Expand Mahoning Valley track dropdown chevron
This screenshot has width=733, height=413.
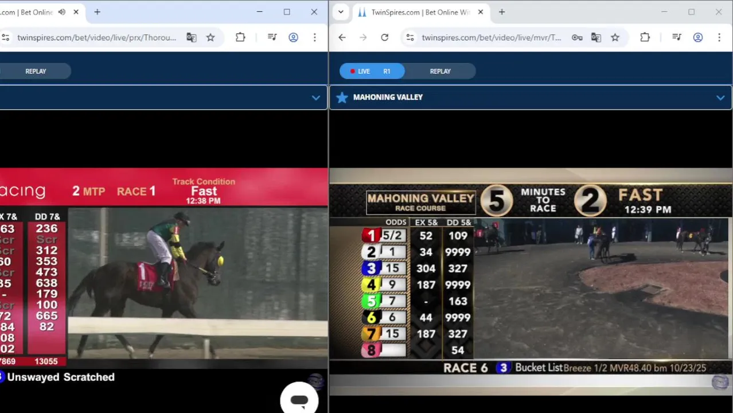[720, 98]
